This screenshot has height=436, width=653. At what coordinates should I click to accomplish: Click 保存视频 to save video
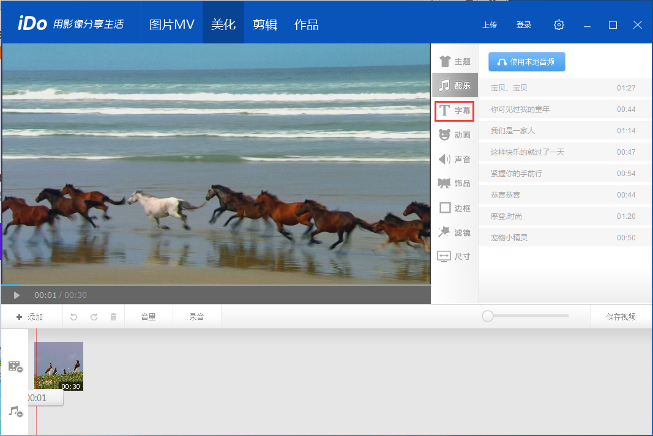621,317
